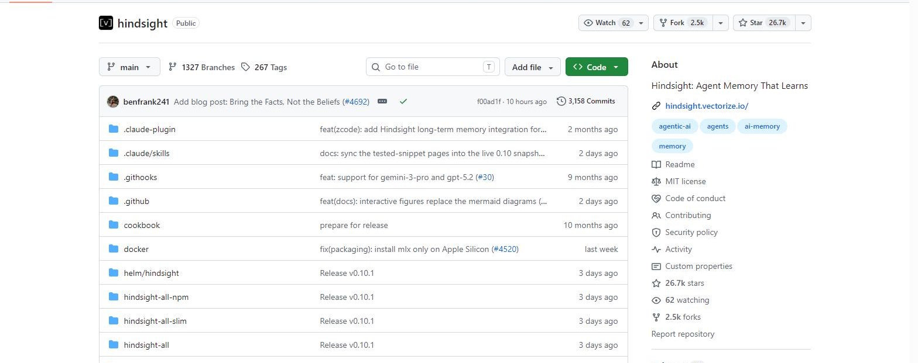Click Report repository link
Screen dimensions: 918x363
683,334
